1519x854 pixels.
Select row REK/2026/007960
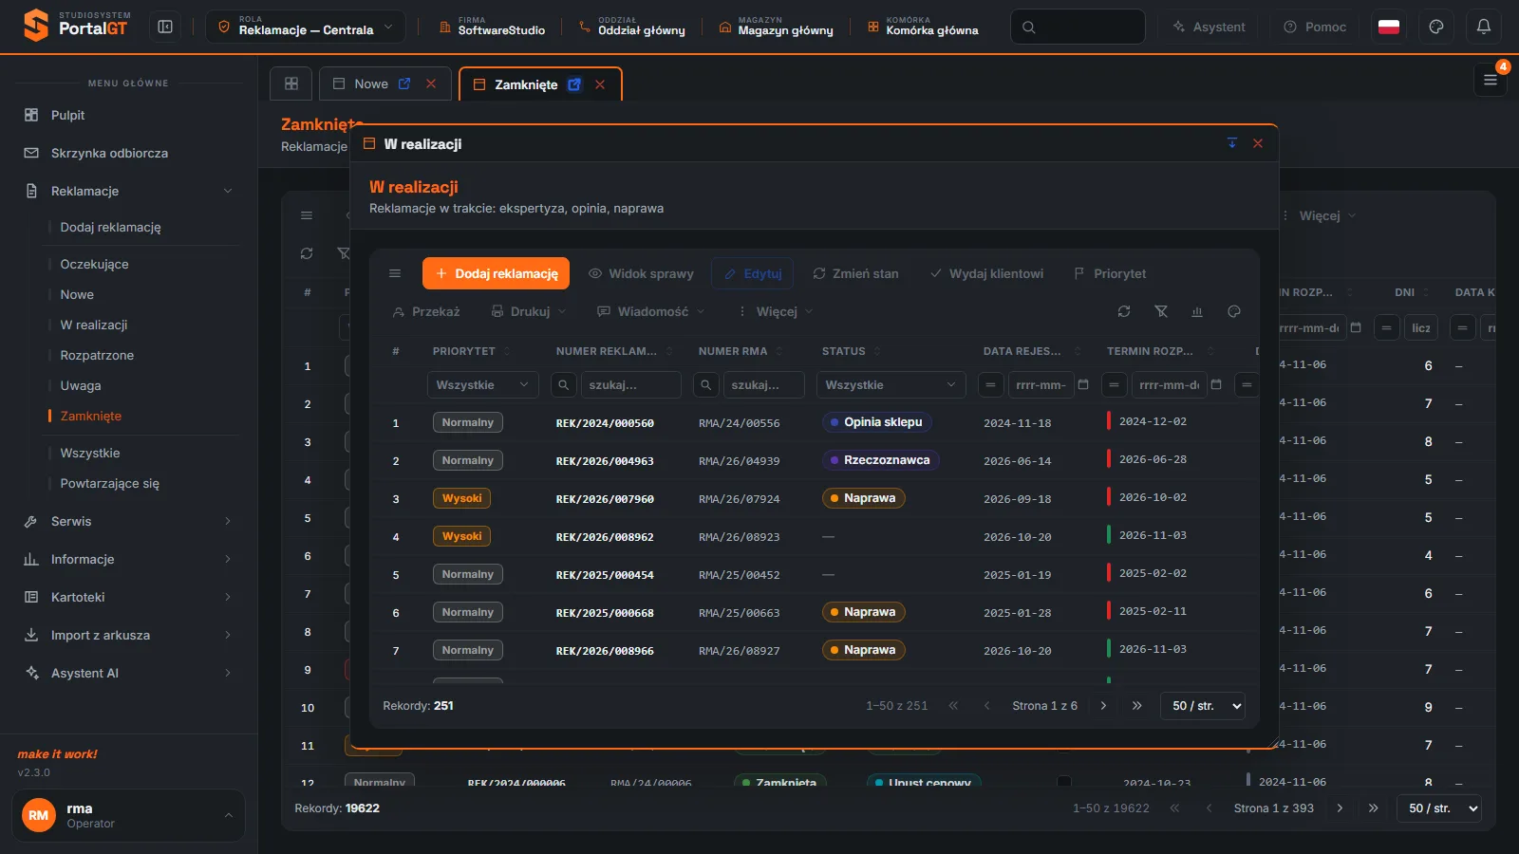click(814, 498)
